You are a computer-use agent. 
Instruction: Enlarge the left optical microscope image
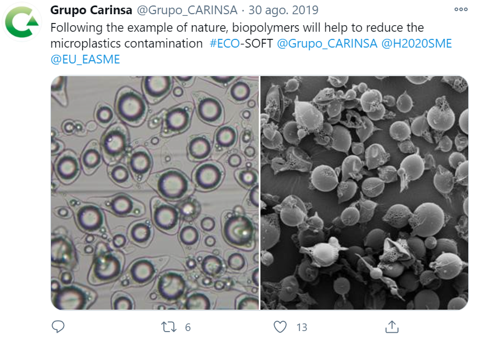pyautogui.click(x=155, y=193)
